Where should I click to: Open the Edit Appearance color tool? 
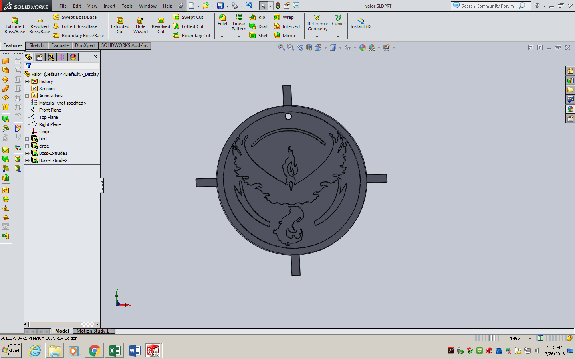click(363, 47)
